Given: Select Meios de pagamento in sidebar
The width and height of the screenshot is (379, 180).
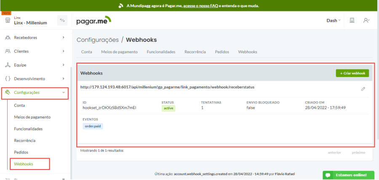Looking at the screenshot, I should pos(32,117).
